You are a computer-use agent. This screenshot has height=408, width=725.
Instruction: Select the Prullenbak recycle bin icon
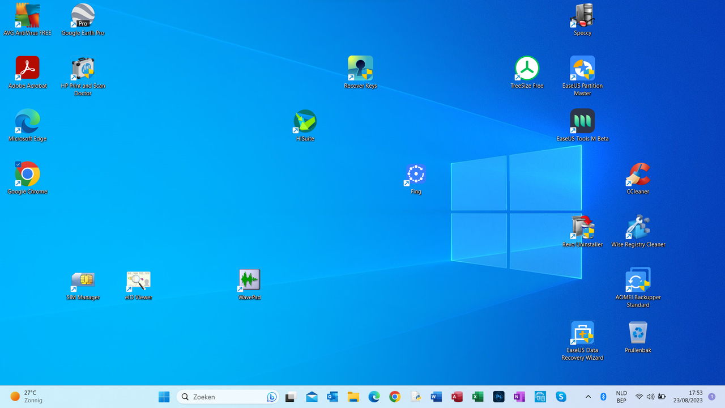click(638, 337)
